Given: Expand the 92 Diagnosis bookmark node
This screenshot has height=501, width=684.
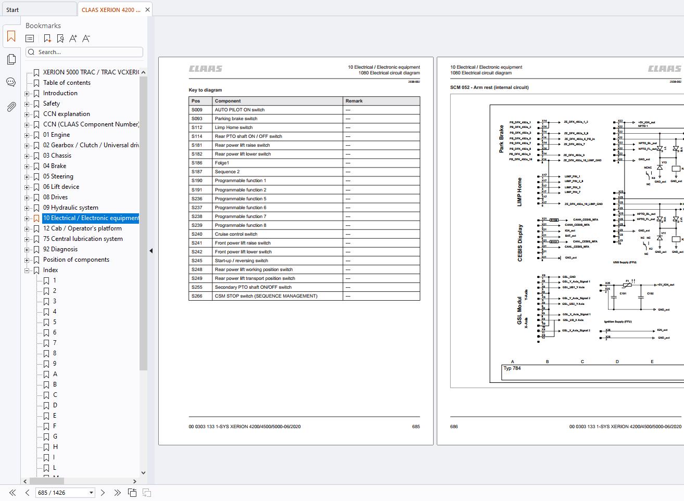Looking at the screenshot, I should (x=27, y=250).
